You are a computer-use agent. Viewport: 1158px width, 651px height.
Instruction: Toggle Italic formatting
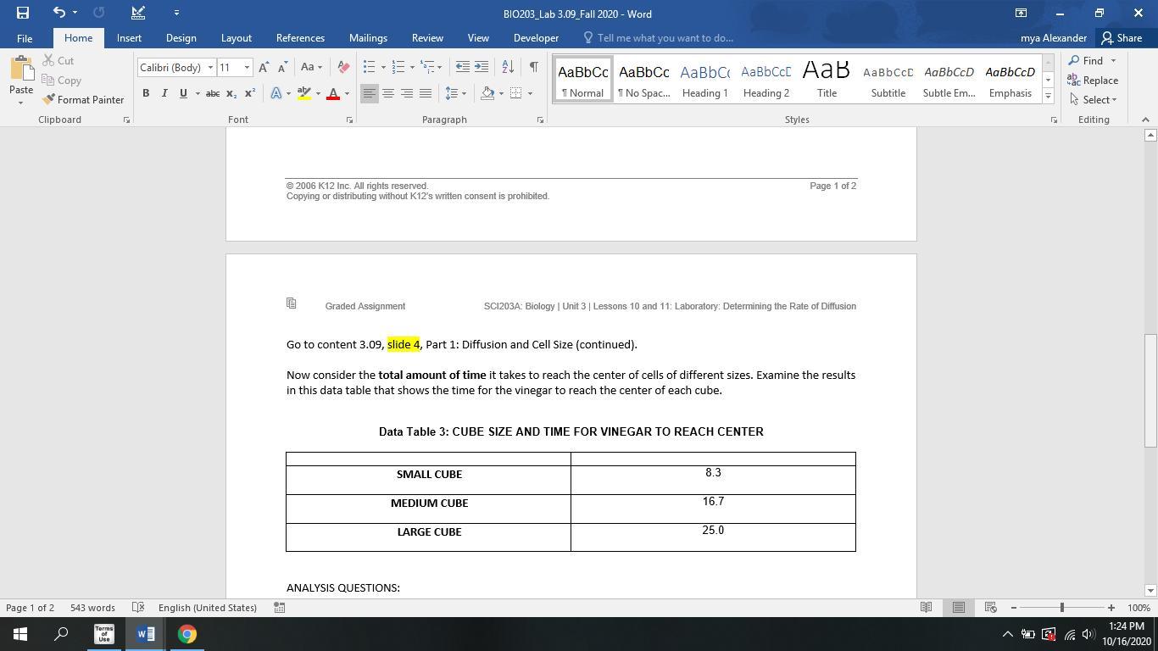[x=164, y=93]
